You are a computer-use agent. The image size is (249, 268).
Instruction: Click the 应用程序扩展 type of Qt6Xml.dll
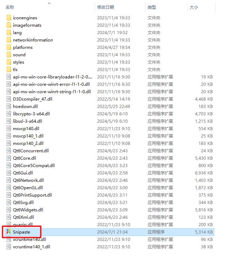(x=160, y=217)
